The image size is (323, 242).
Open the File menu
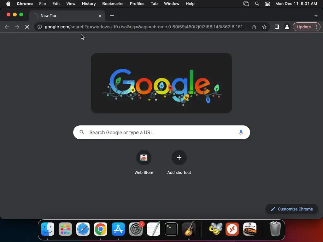43,4
